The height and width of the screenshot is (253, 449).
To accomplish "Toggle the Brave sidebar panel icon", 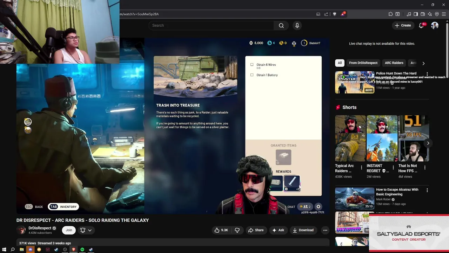I will [x=416, y=14].
